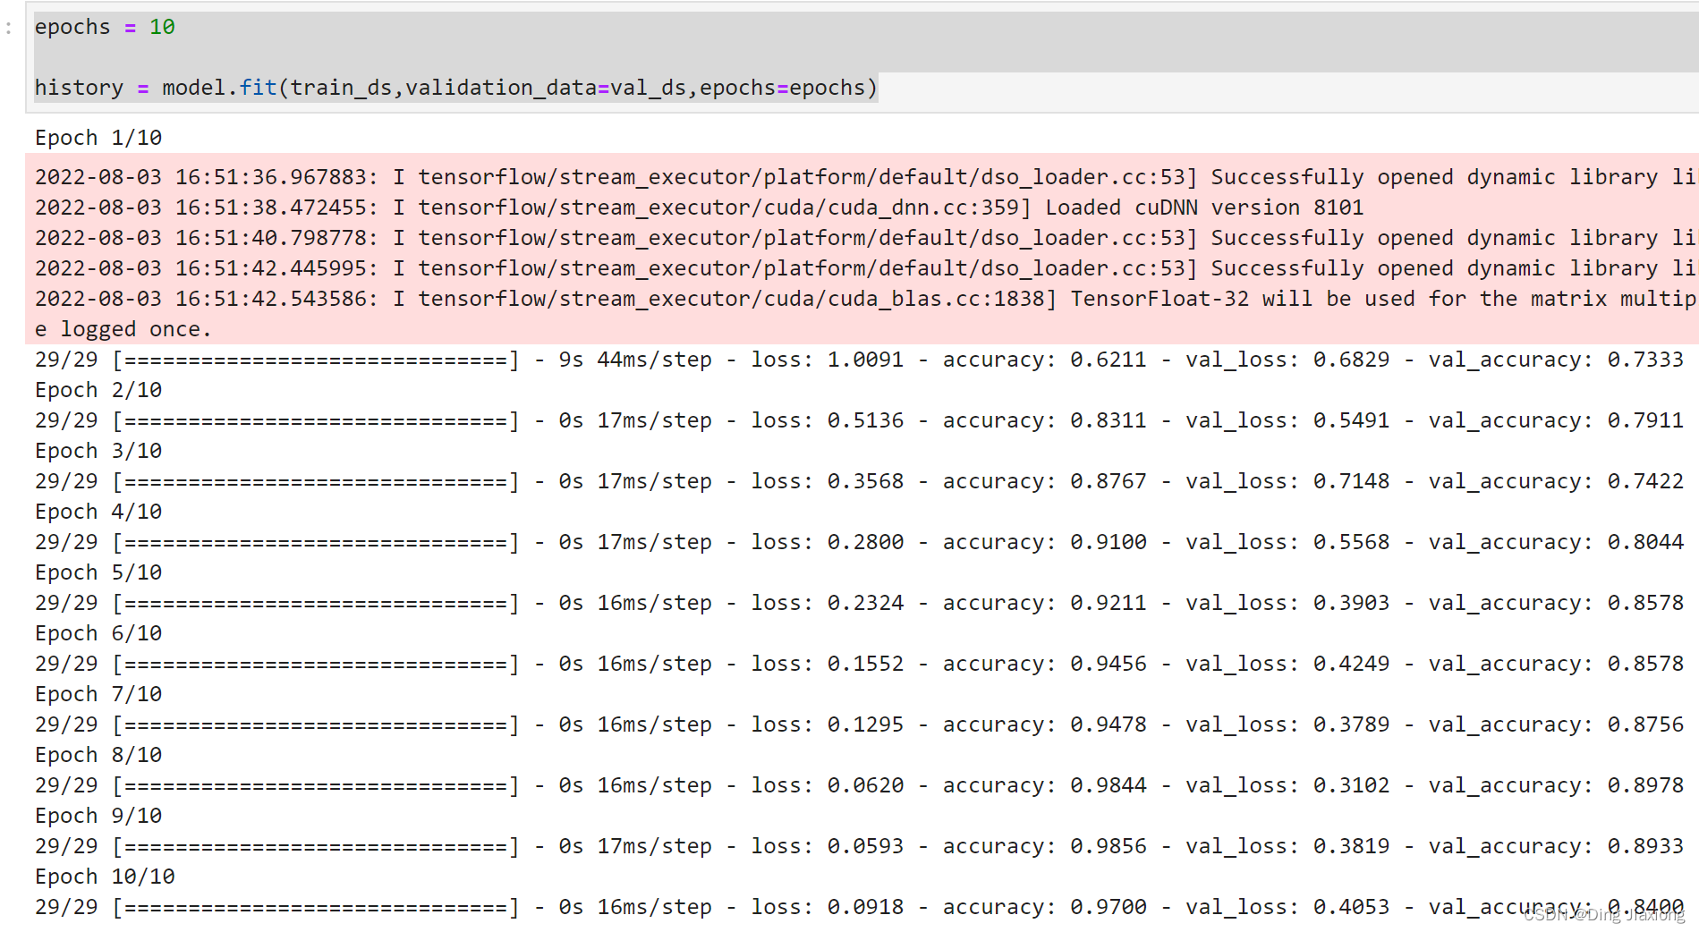The width and height of the screenshot is (1699, 932).
Task: Click loss value 0.2800
Action: click(865, 542)
